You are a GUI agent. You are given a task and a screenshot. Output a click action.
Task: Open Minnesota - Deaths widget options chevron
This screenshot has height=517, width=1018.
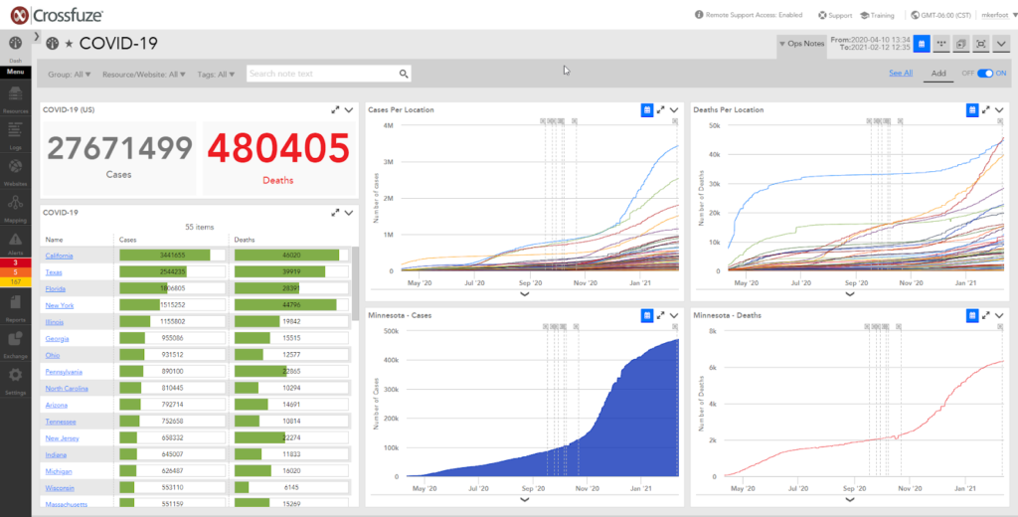click(x=999, y=315)
